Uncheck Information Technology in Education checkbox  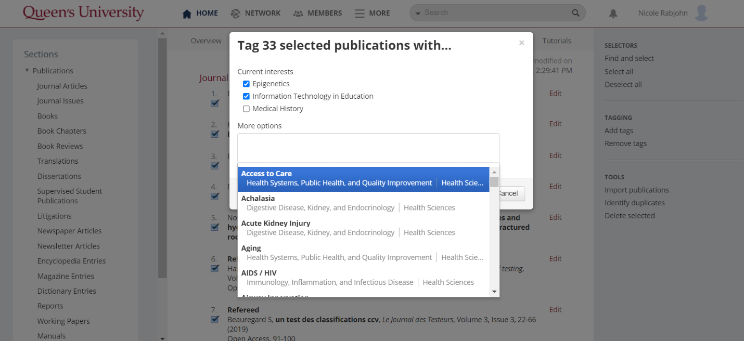(247, 96)
